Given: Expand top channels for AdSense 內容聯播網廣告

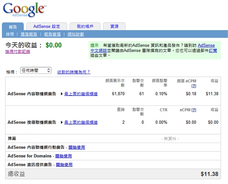Looking at the screenshot, I should (x=62, y=94).
